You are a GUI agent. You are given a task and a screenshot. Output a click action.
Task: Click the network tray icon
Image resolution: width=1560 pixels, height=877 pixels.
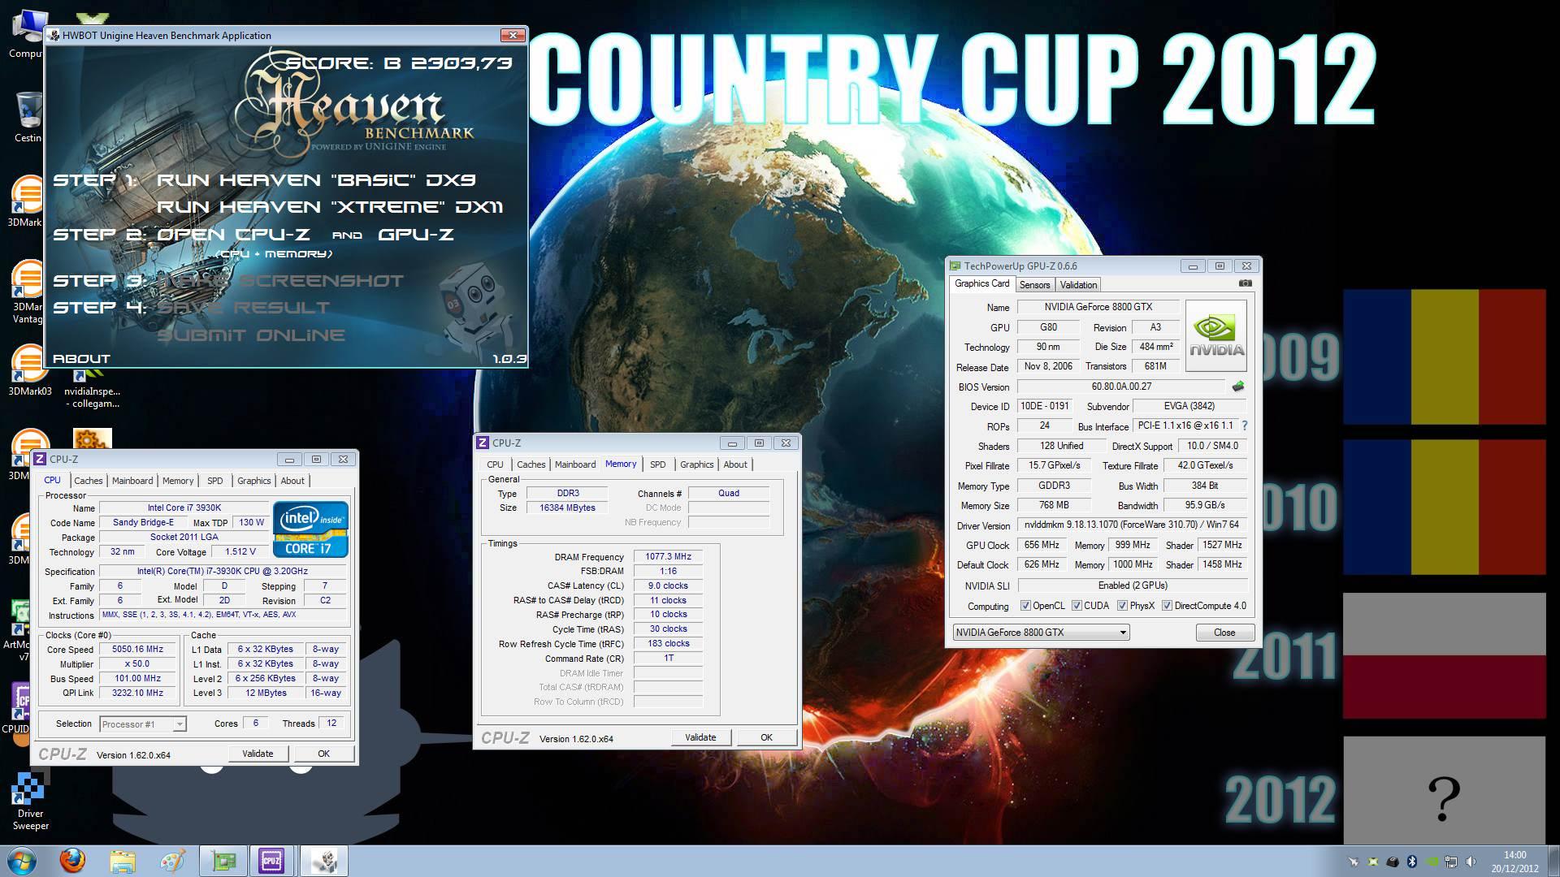click(1451, 862)
